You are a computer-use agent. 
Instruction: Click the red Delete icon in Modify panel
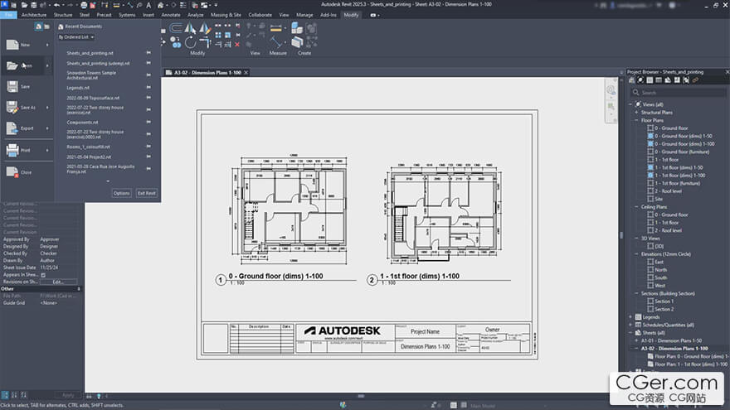tap(237, 45)
